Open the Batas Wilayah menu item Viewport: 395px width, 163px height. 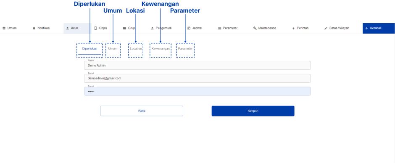[337, 28]
